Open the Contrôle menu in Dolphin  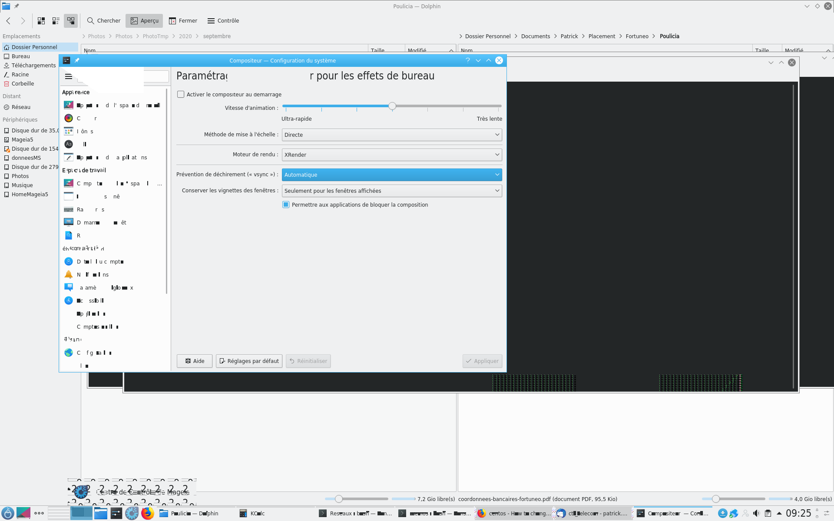223,21
